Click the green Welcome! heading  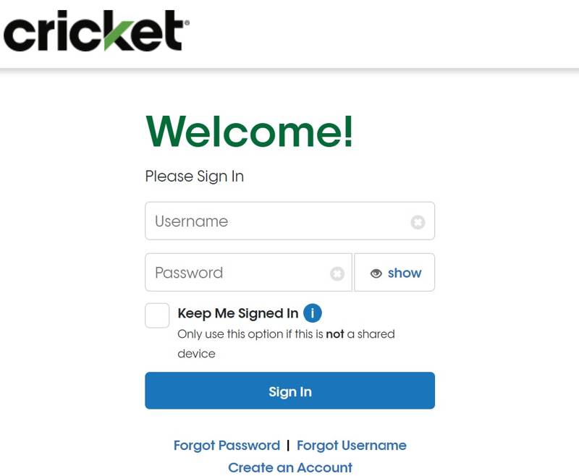[250, 132]
